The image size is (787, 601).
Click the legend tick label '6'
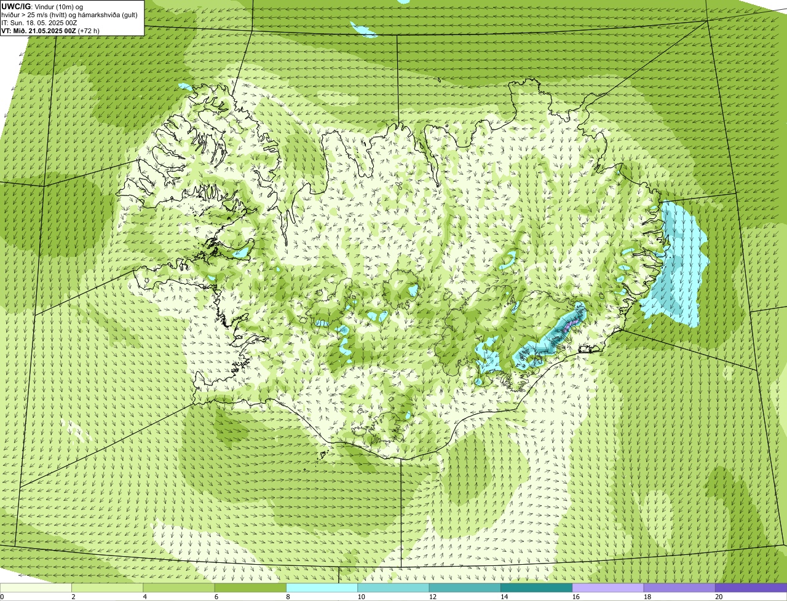pos(216,597)
